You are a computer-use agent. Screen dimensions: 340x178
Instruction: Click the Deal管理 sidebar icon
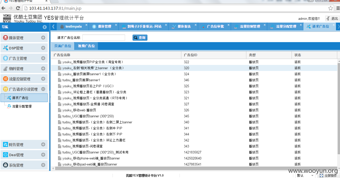[5, 155]
